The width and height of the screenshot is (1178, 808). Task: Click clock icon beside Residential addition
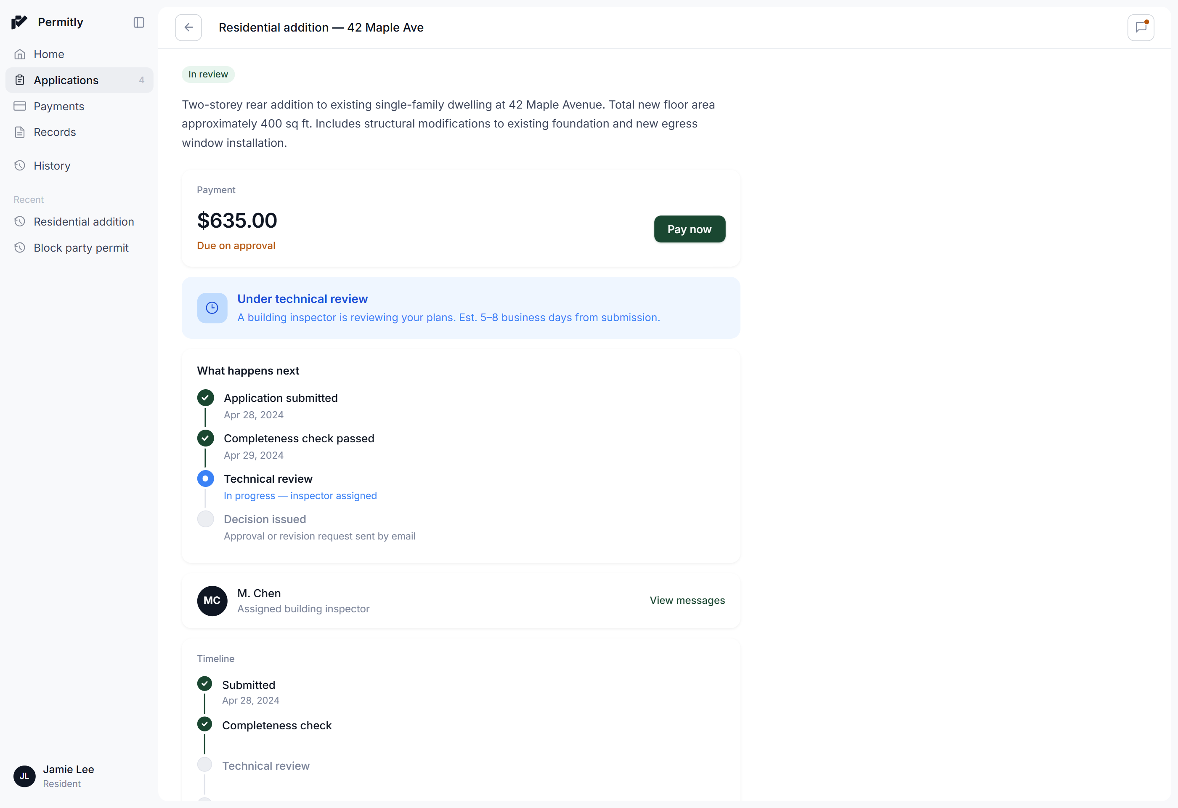point(20,221)
